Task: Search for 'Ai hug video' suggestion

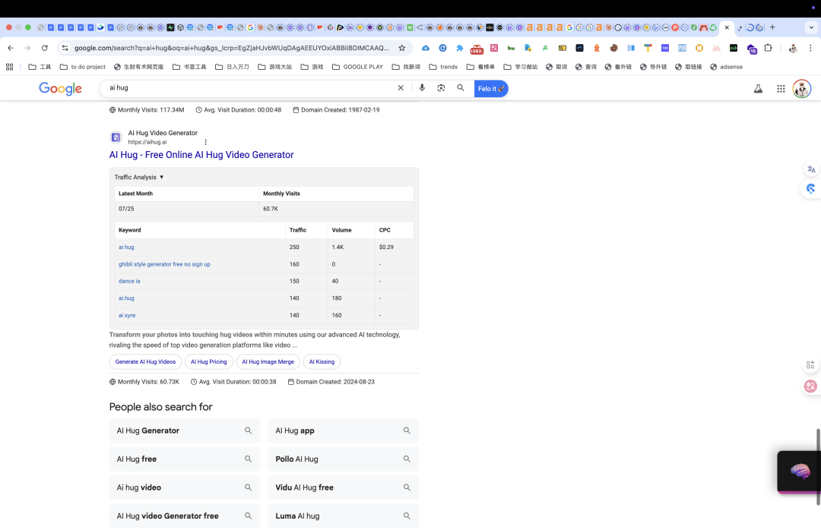Action: tap(184, 487)
